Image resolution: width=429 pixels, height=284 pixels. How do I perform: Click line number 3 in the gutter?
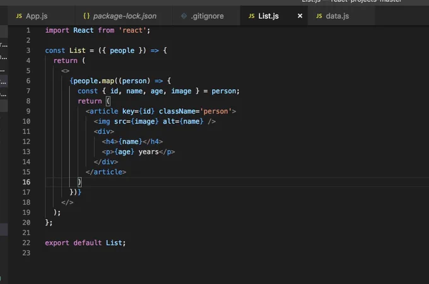tap(28, 50)
